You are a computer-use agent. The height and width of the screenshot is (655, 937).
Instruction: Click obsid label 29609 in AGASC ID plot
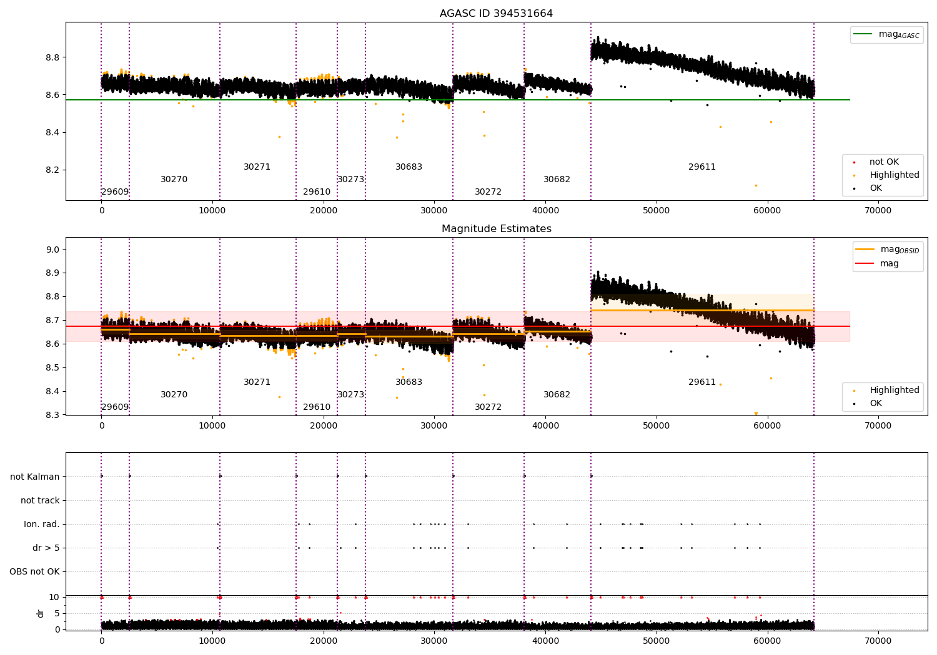coord(115,192)
